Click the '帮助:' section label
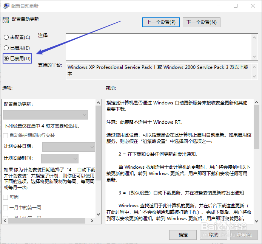This screenshot has height=244, width=262. coord(111,88)
